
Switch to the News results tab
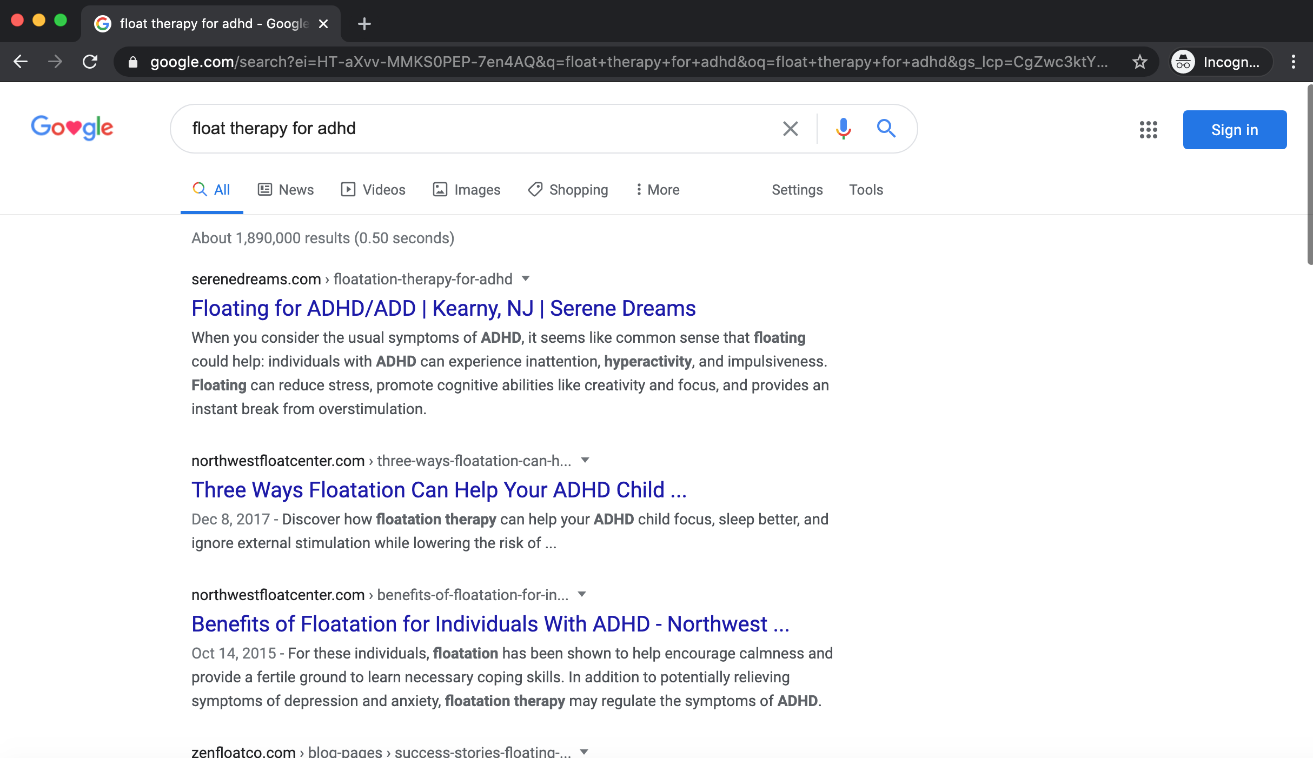[x=286, y=190]
